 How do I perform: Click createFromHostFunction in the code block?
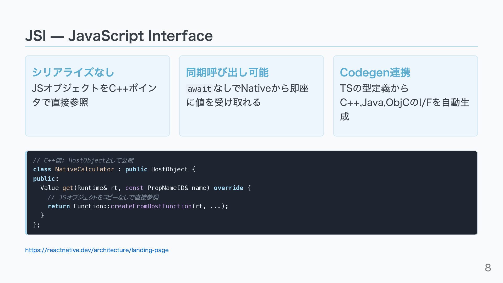(151, 206)
